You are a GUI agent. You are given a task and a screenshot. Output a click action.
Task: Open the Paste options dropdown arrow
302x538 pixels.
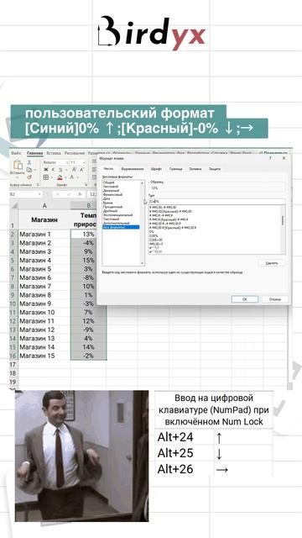[18, 177]
